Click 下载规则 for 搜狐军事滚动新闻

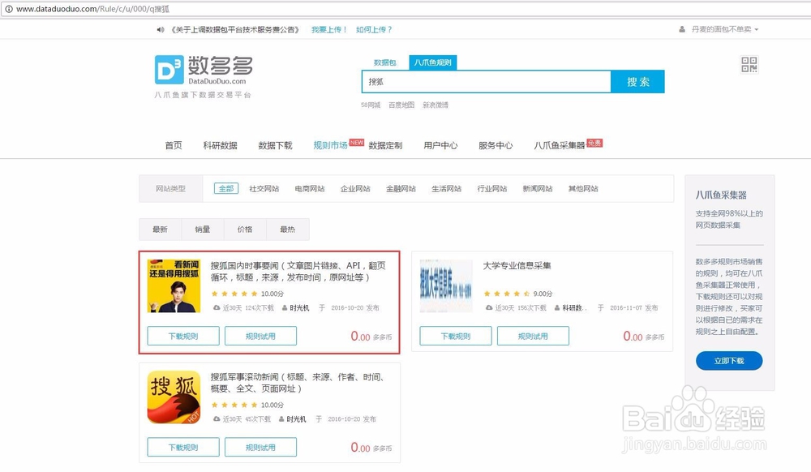pyautogui.click(x=183, y=447)
